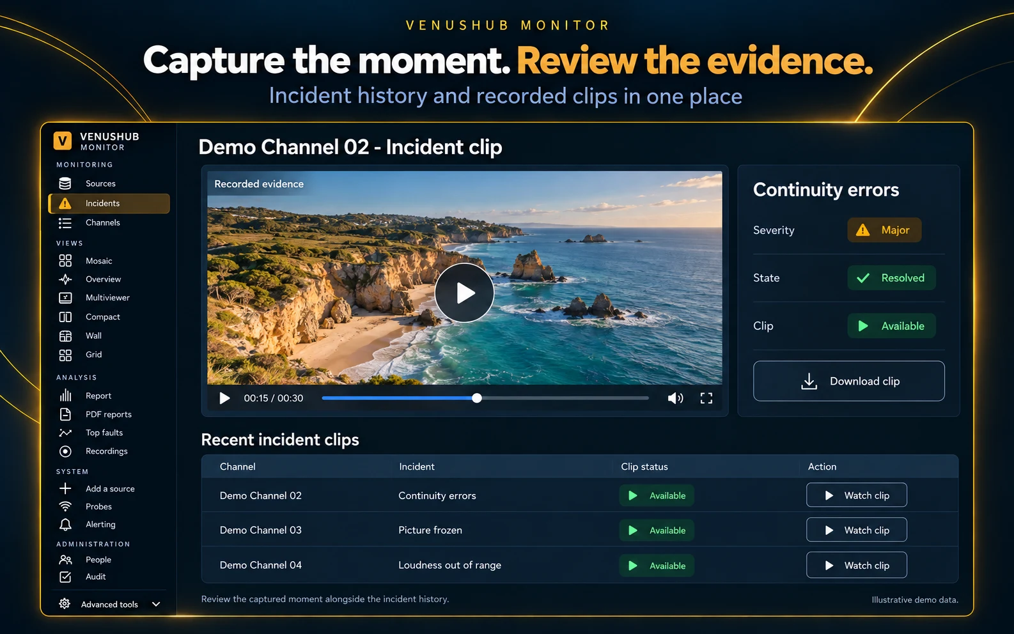Open the Multiviewer icon
1014x634 pixels.
point(65,298)
